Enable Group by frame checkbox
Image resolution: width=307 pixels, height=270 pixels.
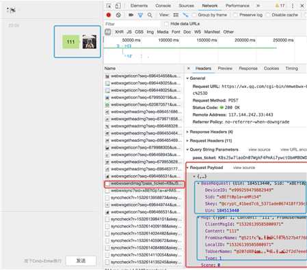194,15
